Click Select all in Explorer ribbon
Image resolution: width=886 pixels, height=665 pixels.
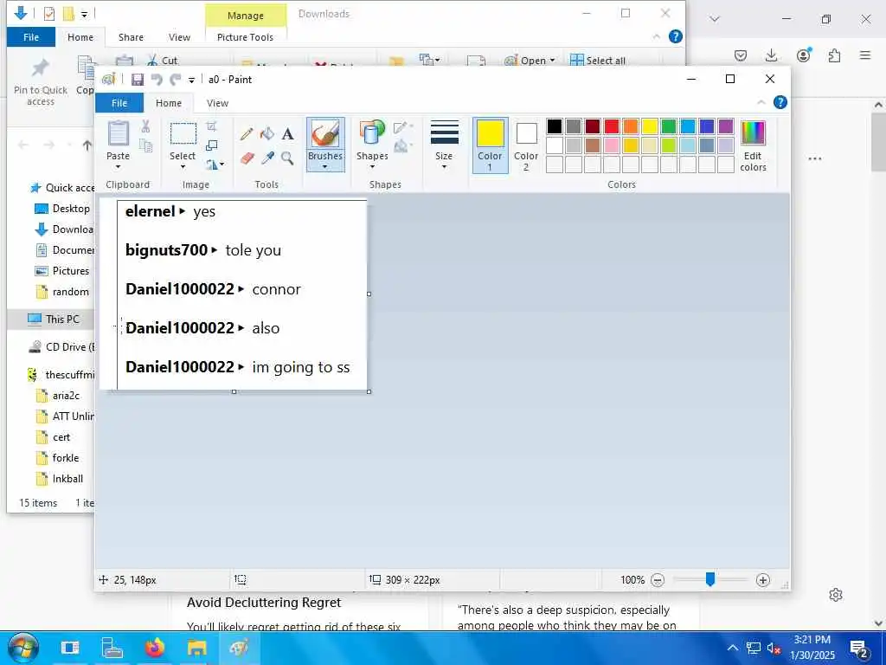(x=598, y=61)
